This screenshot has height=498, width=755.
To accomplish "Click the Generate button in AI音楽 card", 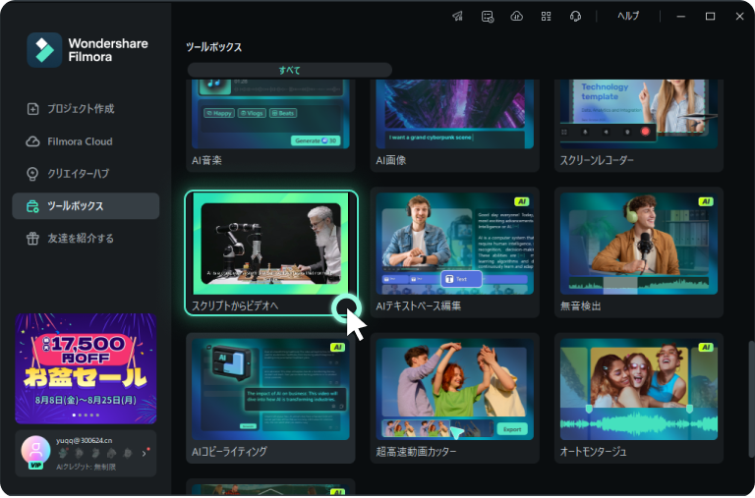I will tap(316, 140).
